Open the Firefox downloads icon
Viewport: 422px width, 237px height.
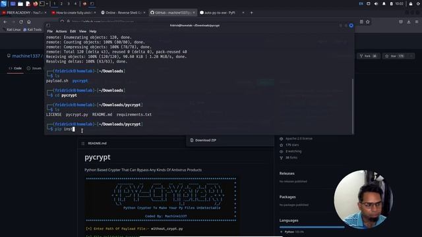[x=409, y=22]
